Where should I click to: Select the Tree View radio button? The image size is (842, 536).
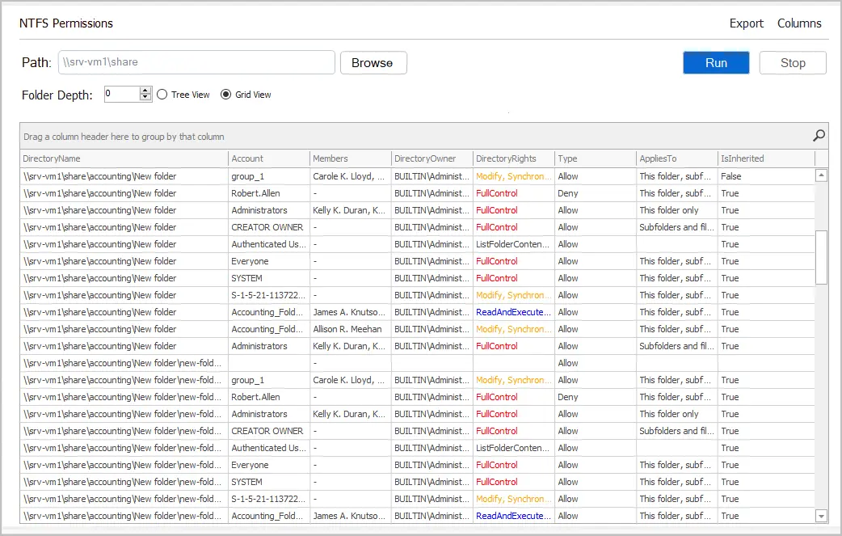[162, 95]
